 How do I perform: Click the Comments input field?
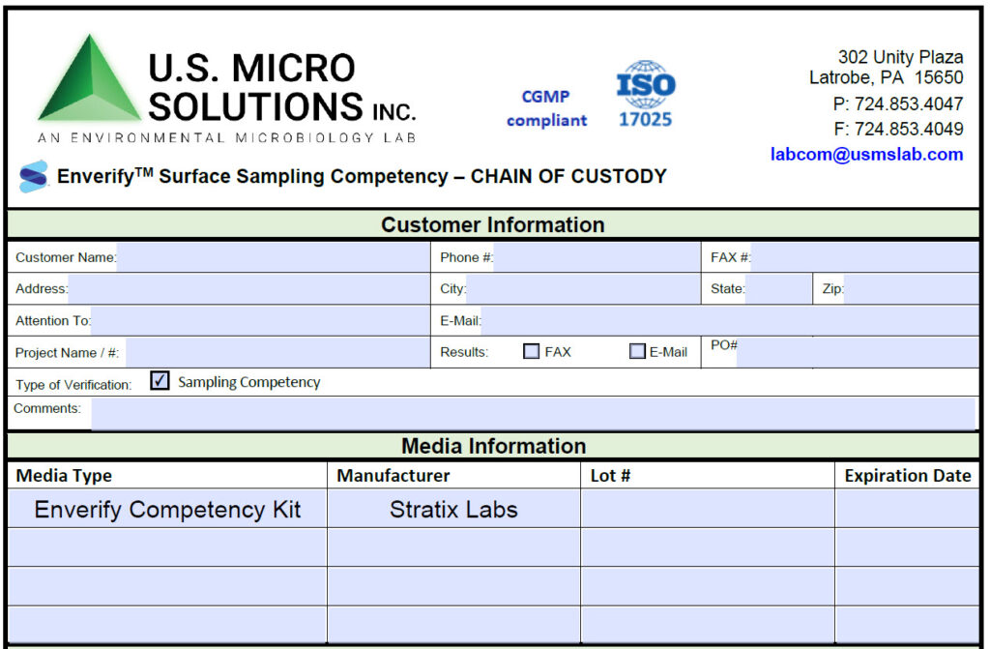[x=534, y=413]
